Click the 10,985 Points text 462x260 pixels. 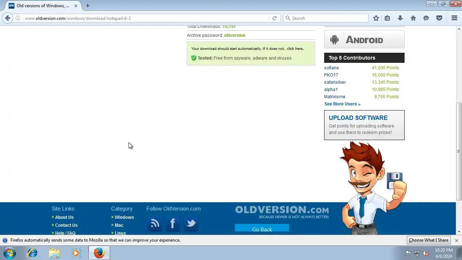pos(385,90)
